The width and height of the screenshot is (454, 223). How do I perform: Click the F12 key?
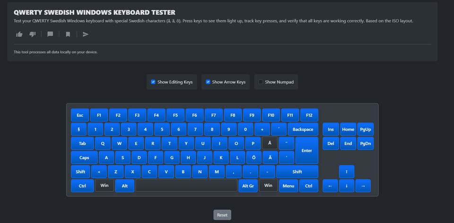[x=309, y=115]
